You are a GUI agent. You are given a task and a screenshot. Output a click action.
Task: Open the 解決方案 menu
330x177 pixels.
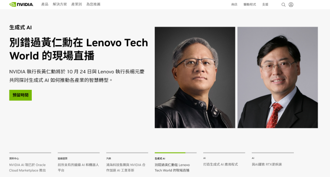coord(60,4)
